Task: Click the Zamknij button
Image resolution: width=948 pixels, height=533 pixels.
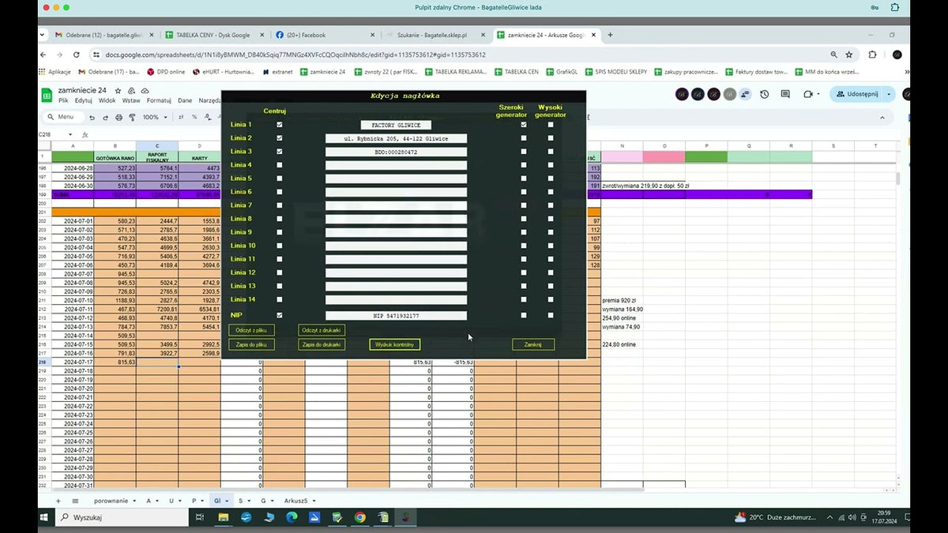Action: coord(533,345)
